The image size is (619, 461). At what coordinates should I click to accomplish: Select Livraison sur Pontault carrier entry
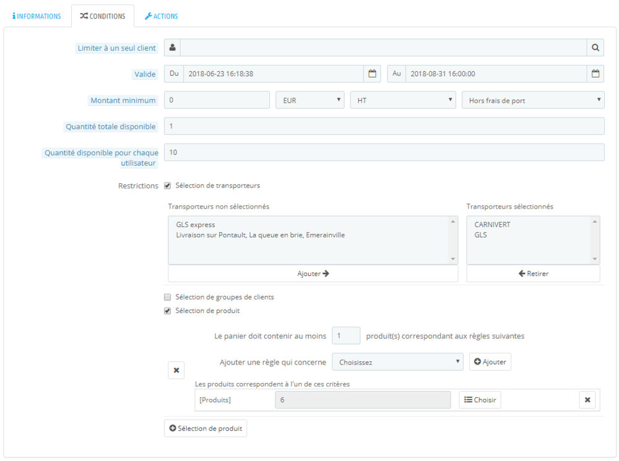261,235
